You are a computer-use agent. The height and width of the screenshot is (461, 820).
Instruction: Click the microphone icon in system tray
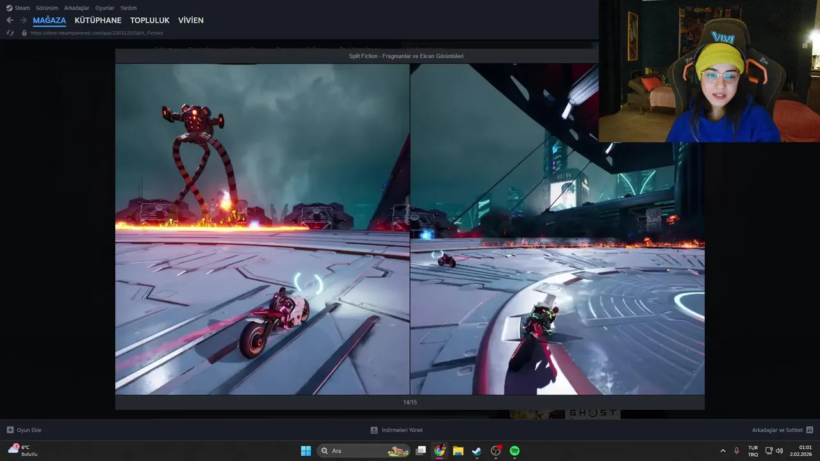[x=737, y=451]
